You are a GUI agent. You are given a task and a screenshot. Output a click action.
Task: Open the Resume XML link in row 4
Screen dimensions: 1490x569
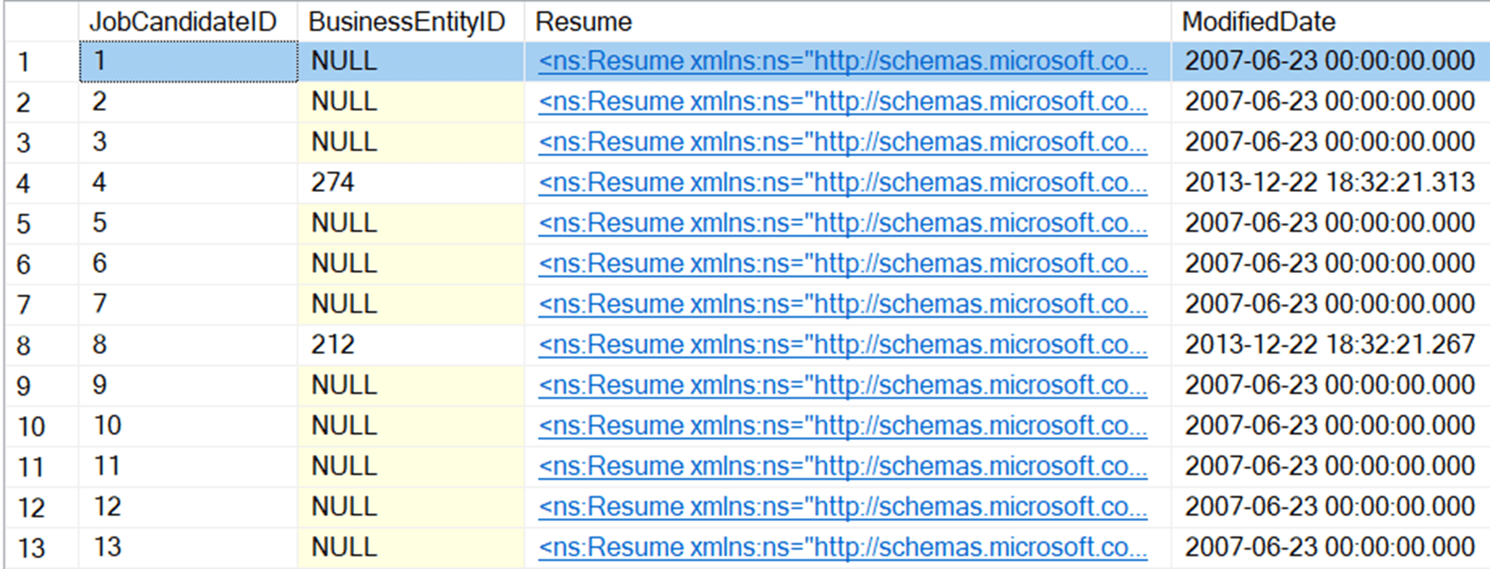click(842, 183)
